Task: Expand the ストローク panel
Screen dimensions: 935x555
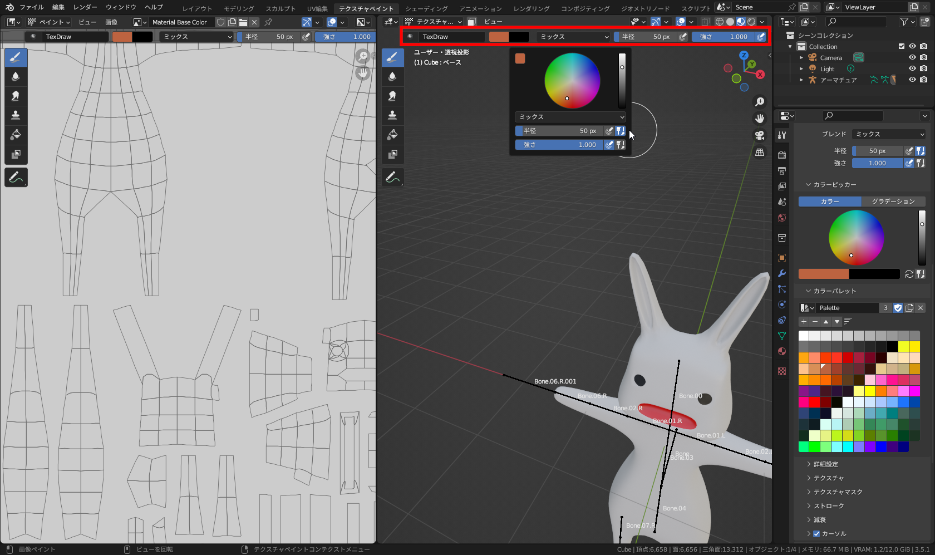Action: [829, 506]
